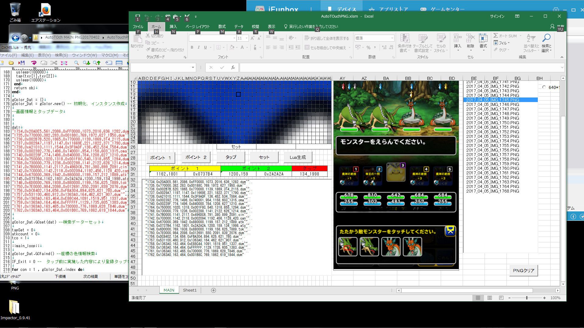Click the open folder icon in Hidemaru toolbar
The image size is (584, 328).
coord(11,63)
